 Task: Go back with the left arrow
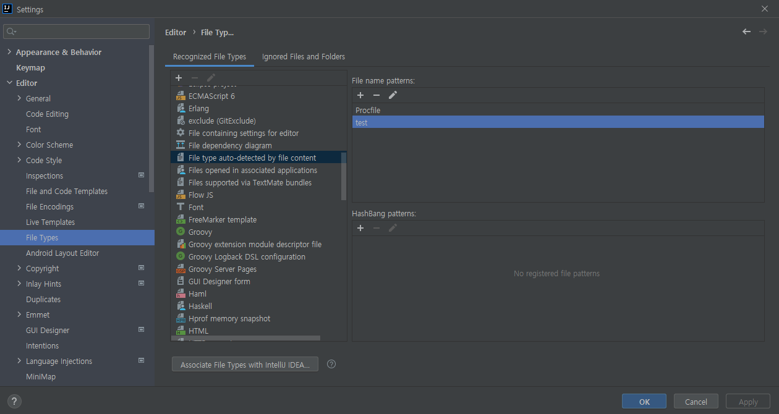click(x=746, y=32)
